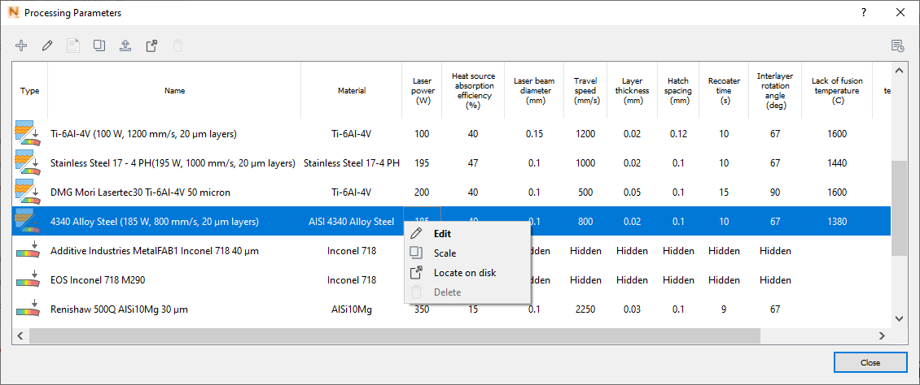Click the add new parameter plus icon
Viewport: 920px width, 385px height.
(x=21, y=45)
